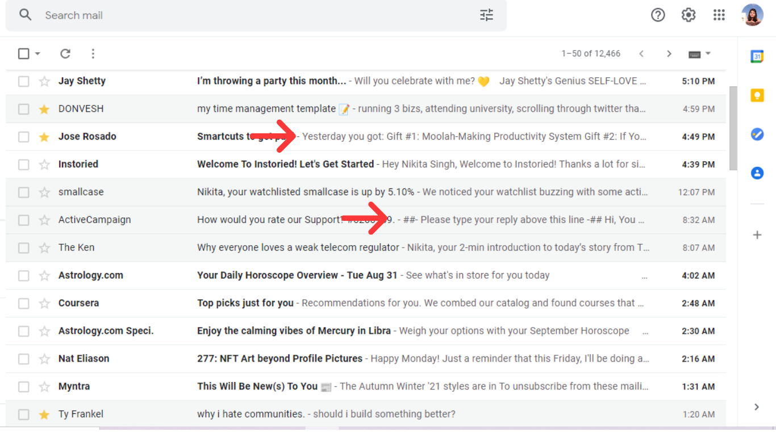Click the inbox vertical scrollbar
The image size is (776, 436).
(733, 128)
